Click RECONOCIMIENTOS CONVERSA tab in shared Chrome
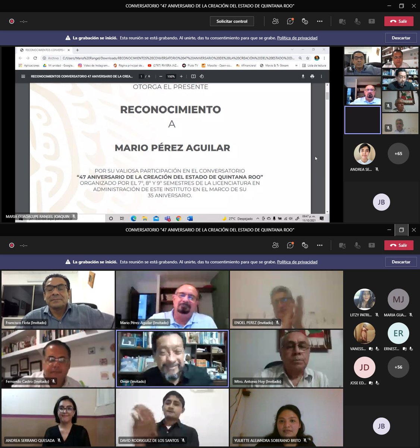Screen dimensions: 420x448 tap(44, 50)
